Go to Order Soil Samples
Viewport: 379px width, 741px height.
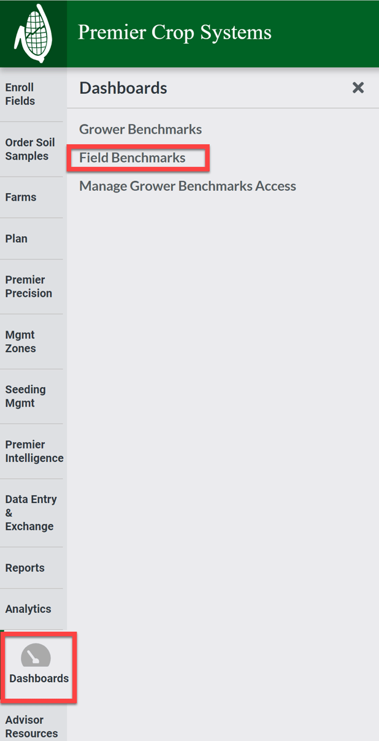[30, 149]
